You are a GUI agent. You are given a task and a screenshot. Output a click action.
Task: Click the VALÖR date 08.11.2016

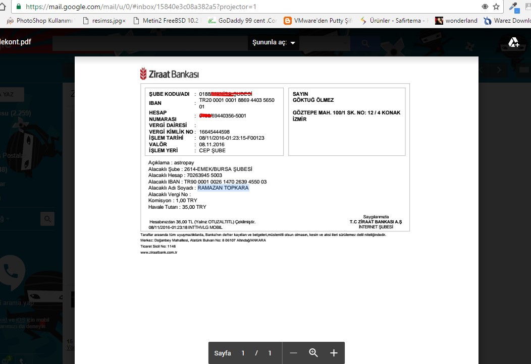211,144
